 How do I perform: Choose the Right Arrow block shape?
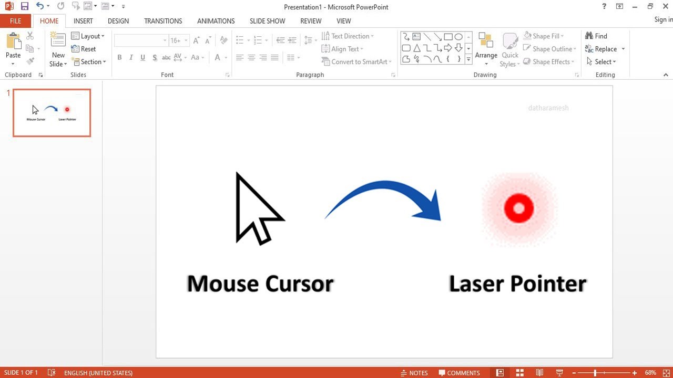pyautogui.click(x=448, y=48)
